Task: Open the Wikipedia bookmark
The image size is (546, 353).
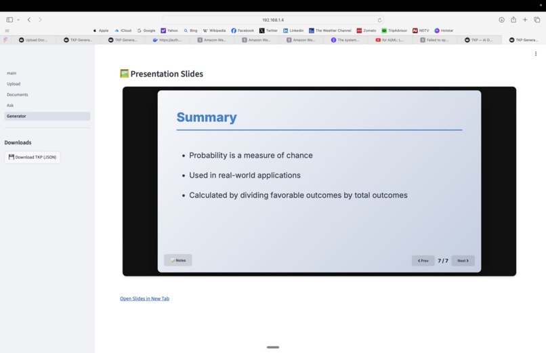Action: click(214, 30)
